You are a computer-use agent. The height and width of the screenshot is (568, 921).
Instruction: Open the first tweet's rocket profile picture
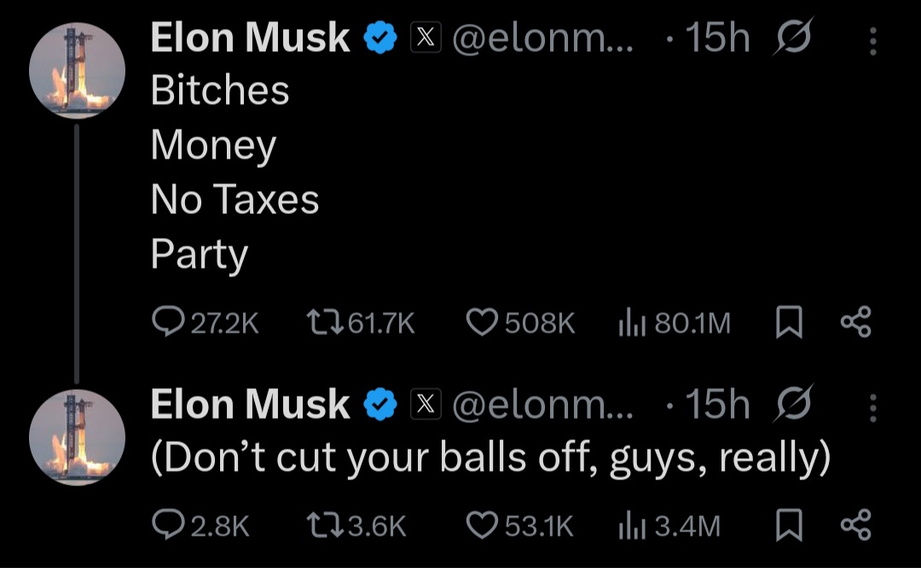coord(77,71)
